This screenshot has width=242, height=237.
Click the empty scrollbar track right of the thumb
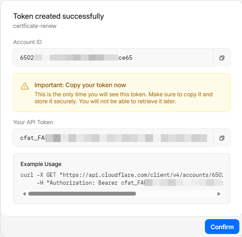click(176, 194)
